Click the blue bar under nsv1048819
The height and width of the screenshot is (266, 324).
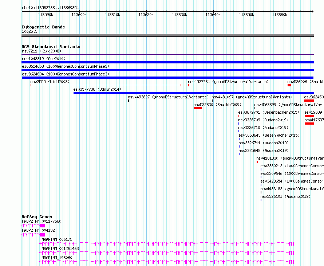coord(167,62)
